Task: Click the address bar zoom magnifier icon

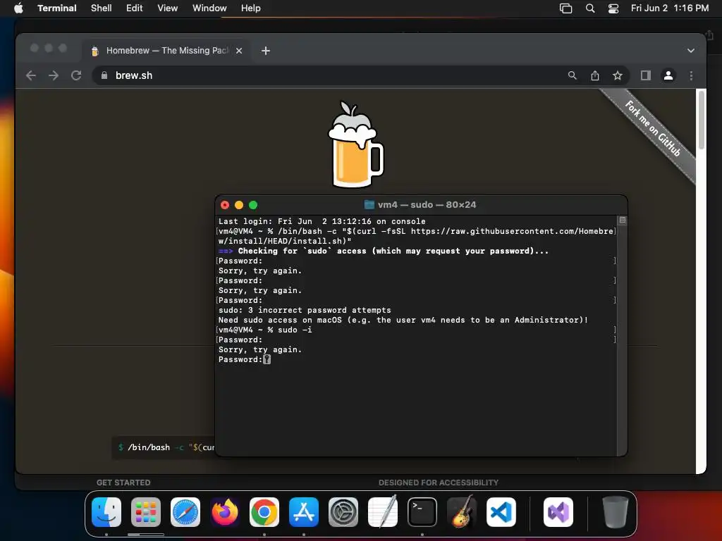Action: (x=572, y=75)
